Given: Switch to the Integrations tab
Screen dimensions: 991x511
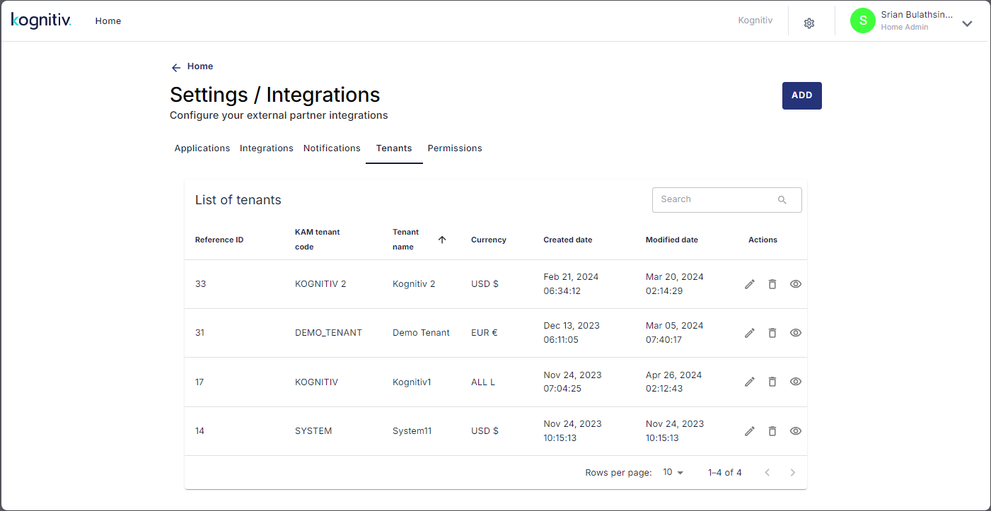Looking at the screenshot, I should pyautogui.click(x=267, y=148).
